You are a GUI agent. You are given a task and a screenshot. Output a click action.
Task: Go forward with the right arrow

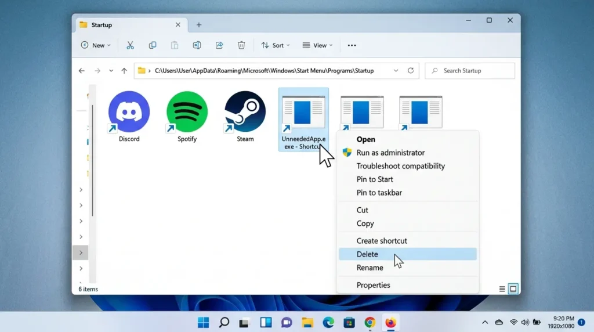(x=97, y=71)
